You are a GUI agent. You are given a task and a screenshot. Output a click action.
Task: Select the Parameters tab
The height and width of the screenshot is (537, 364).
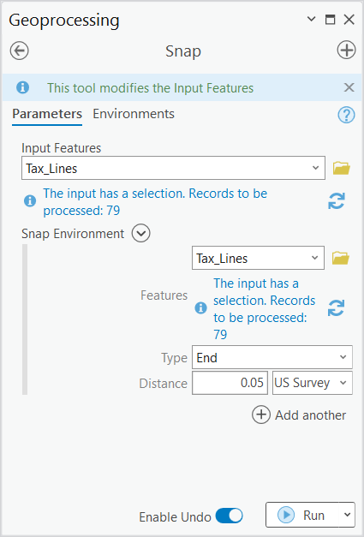coord(47,114)
